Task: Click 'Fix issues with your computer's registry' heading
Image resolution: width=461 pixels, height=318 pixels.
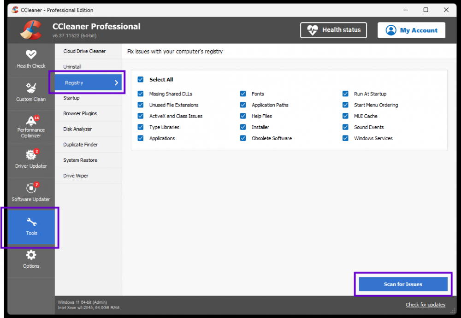Action: point(175,52)
